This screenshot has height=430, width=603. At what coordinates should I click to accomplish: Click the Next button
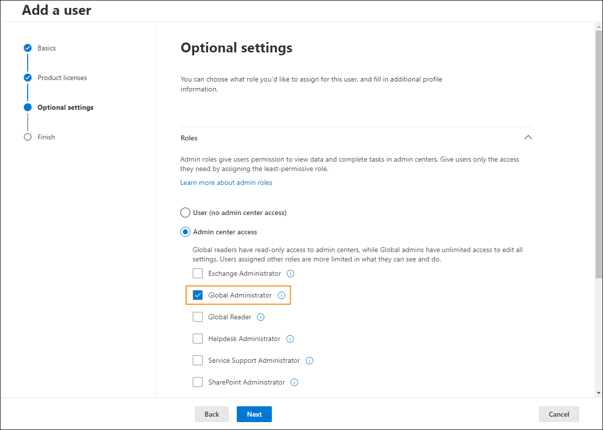pos(254,414)
